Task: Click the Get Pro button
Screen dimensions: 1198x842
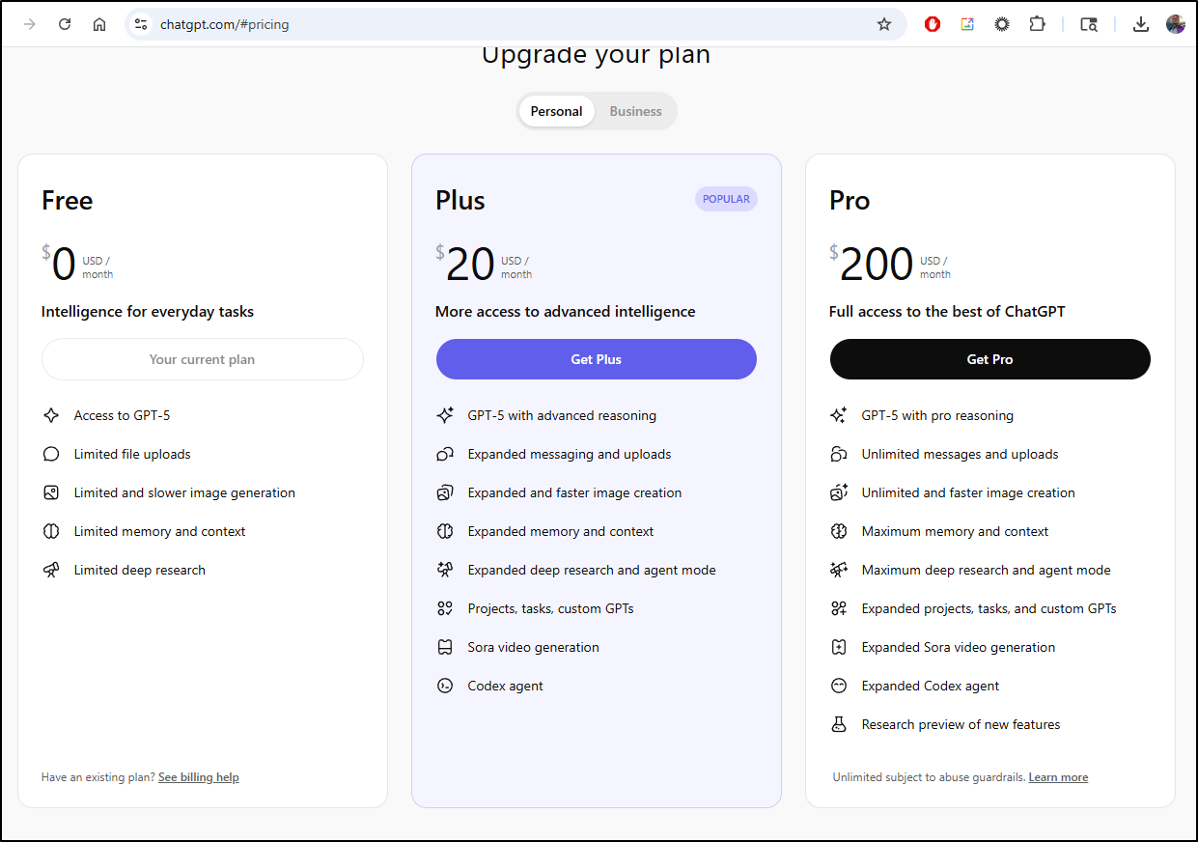Action: coord(990,359)
